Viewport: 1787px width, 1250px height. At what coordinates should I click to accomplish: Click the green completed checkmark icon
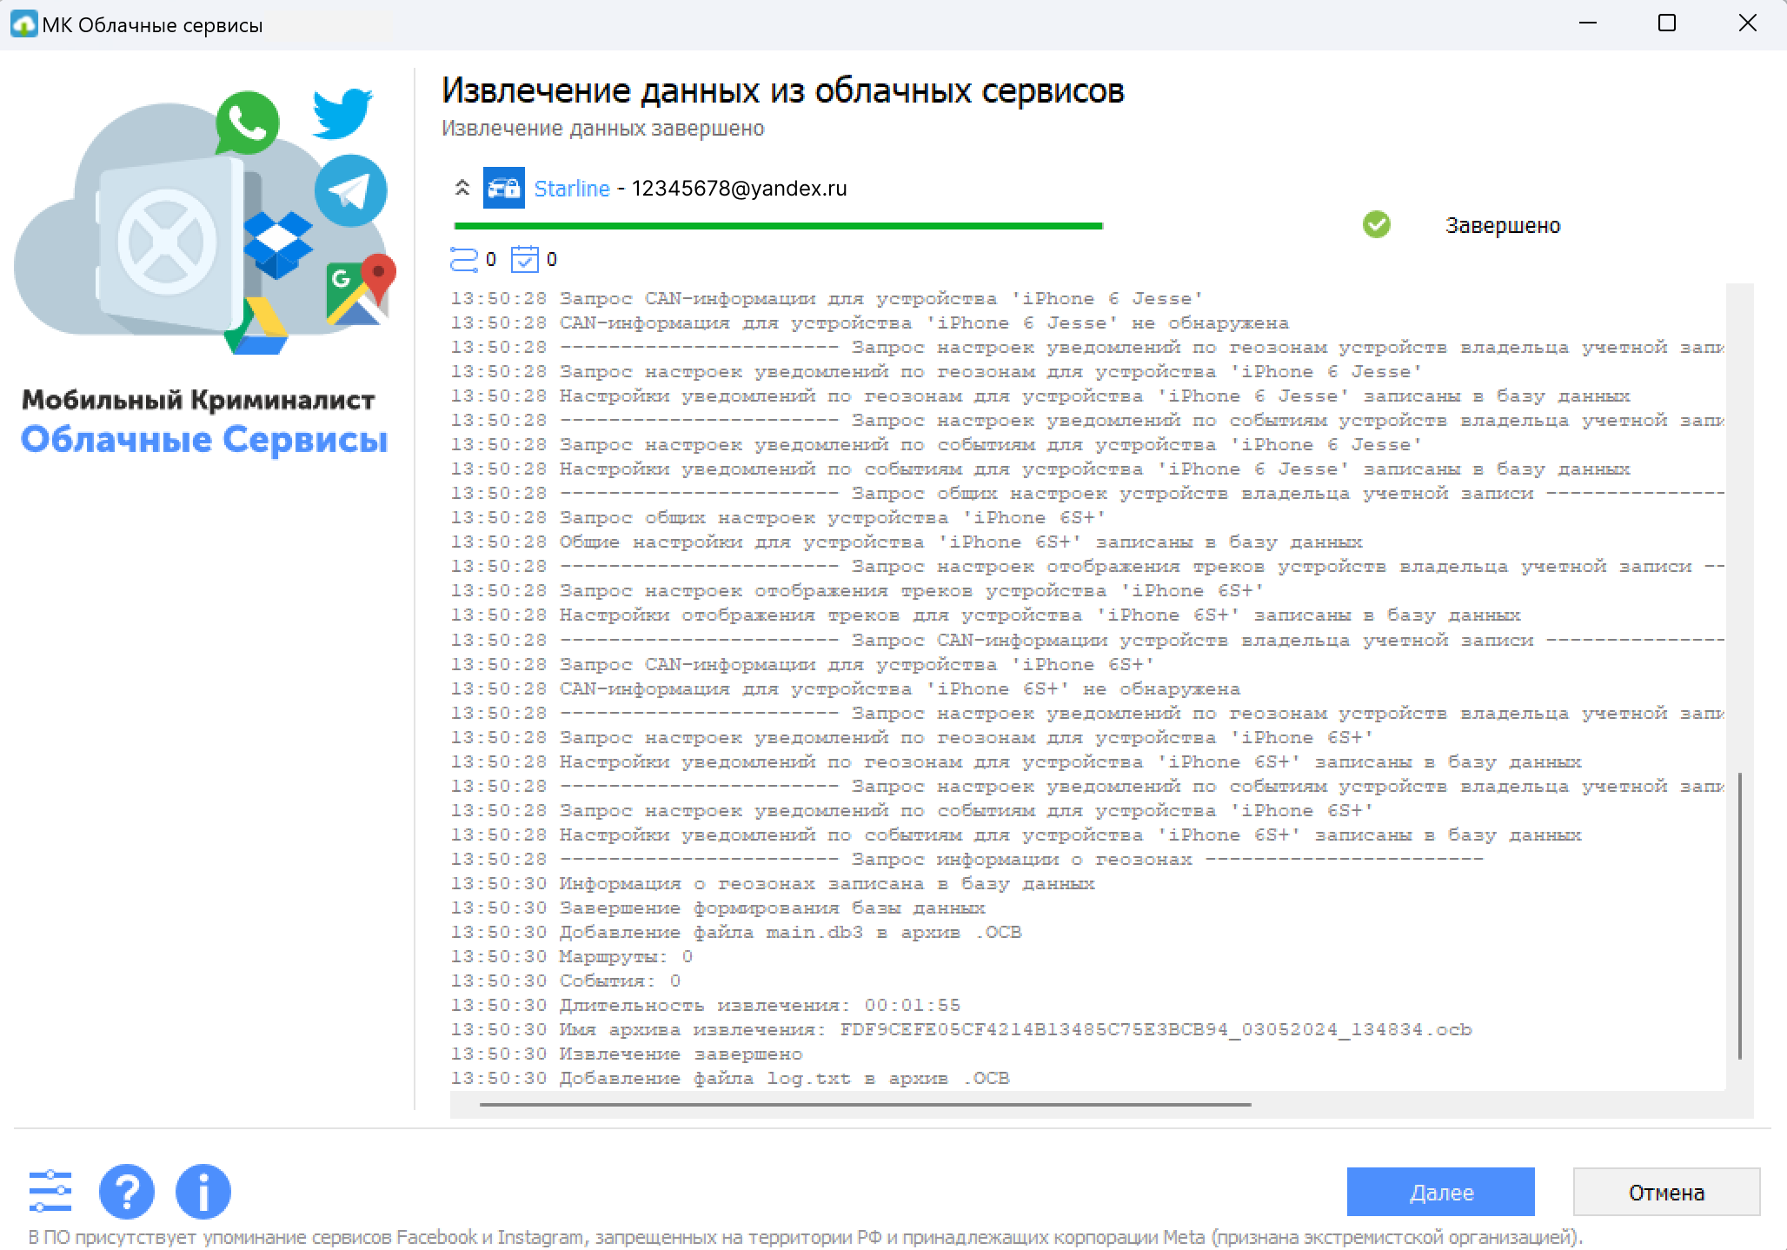[1376, 224]
